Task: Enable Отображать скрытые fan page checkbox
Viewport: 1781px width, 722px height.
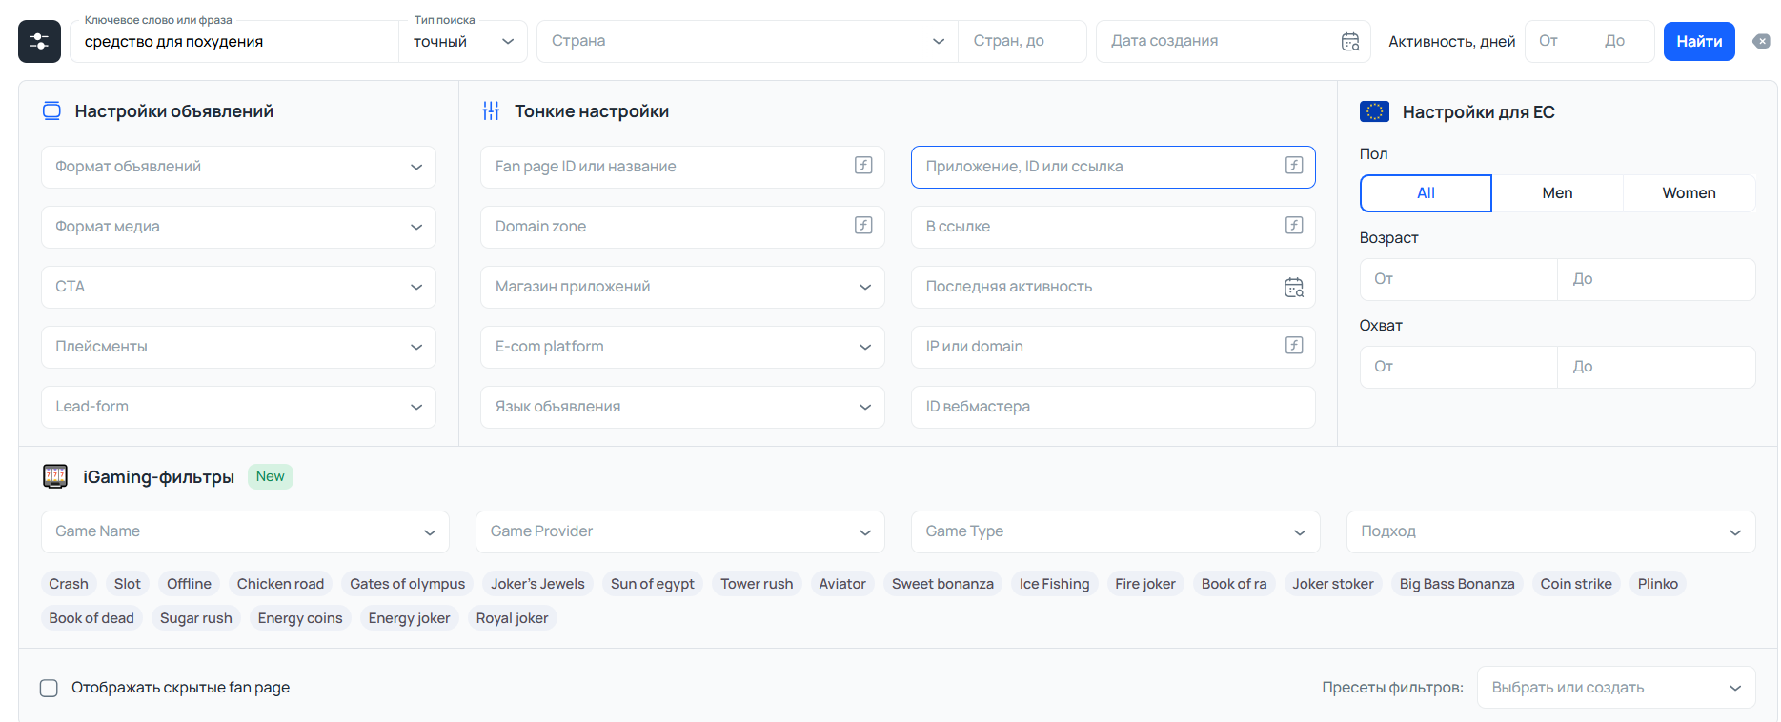Action: [49, 688]
